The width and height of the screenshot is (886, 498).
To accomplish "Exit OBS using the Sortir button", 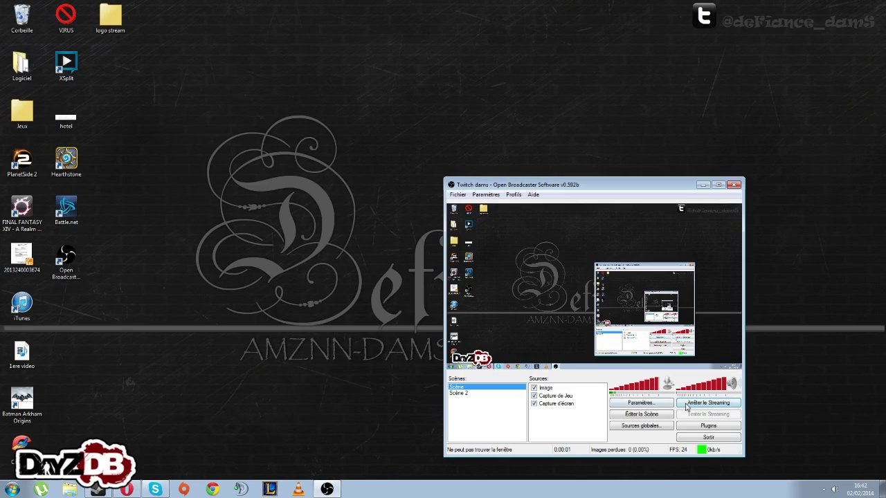I will (708, 438).
